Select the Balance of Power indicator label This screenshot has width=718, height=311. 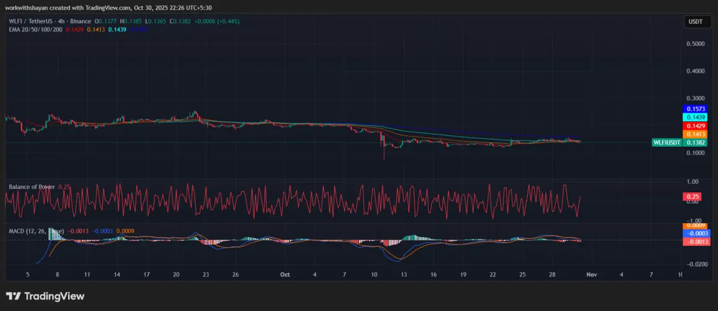click(x=32, y=187)
